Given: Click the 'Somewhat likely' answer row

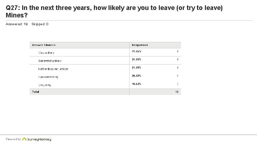Looking at the screenshot, I should tap(105, 77).
